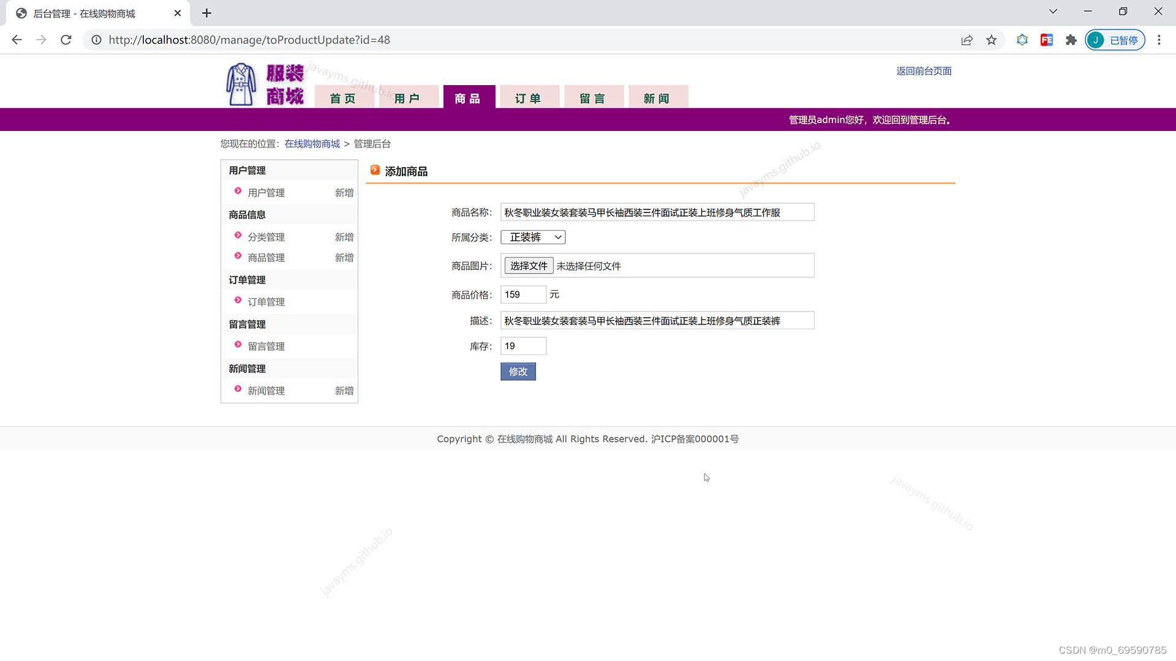
Task: Open the profile button labeled 已暂停
Action: point(1115,40)
